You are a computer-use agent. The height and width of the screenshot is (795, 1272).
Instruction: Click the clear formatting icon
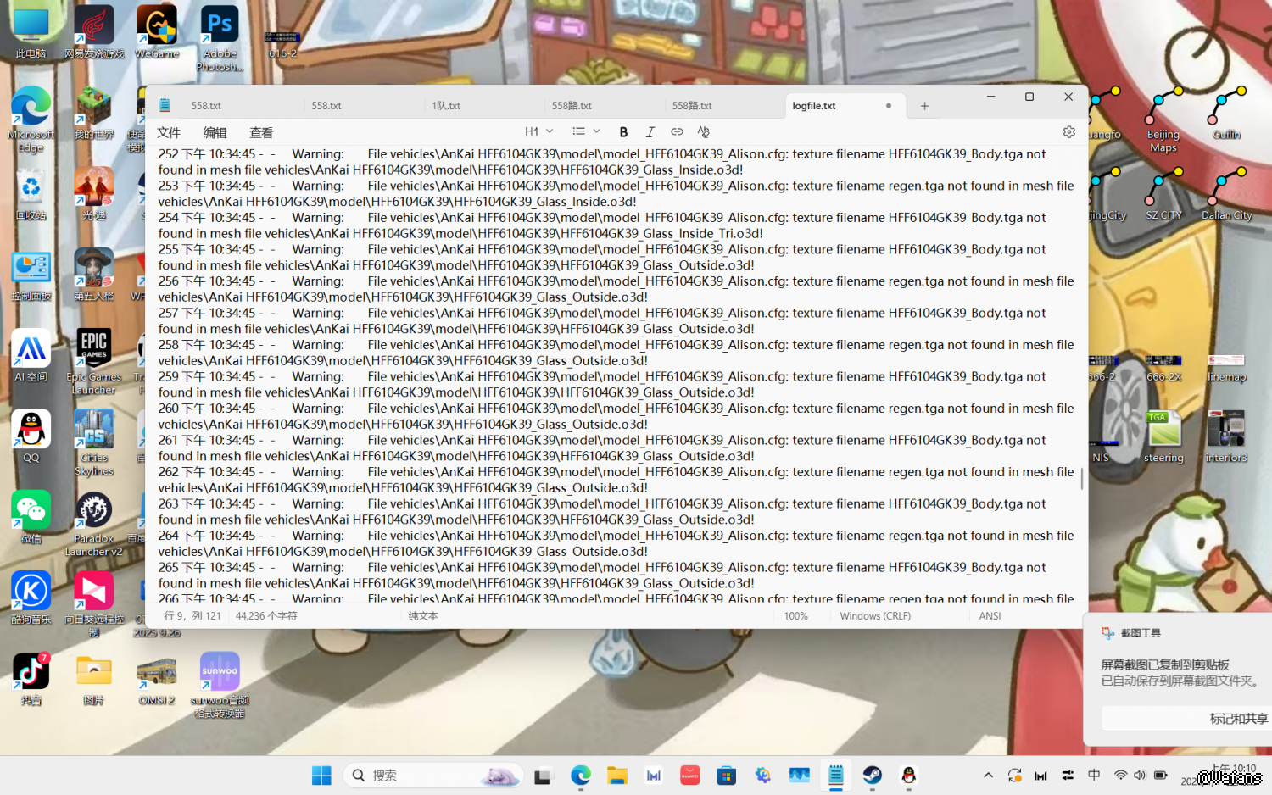pos(703,132)
